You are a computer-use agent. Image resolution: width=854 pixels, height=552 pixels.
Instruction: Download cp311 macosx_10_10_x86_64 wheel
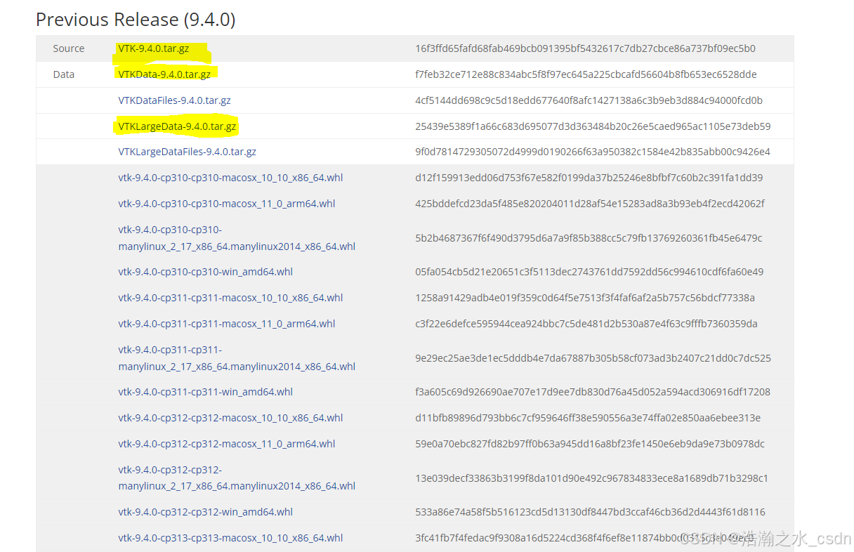coord(230,298)
